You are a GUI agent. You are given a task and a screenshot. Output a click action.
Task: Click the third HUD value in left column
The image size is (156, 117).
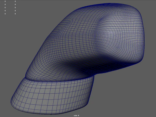[5, 7]
